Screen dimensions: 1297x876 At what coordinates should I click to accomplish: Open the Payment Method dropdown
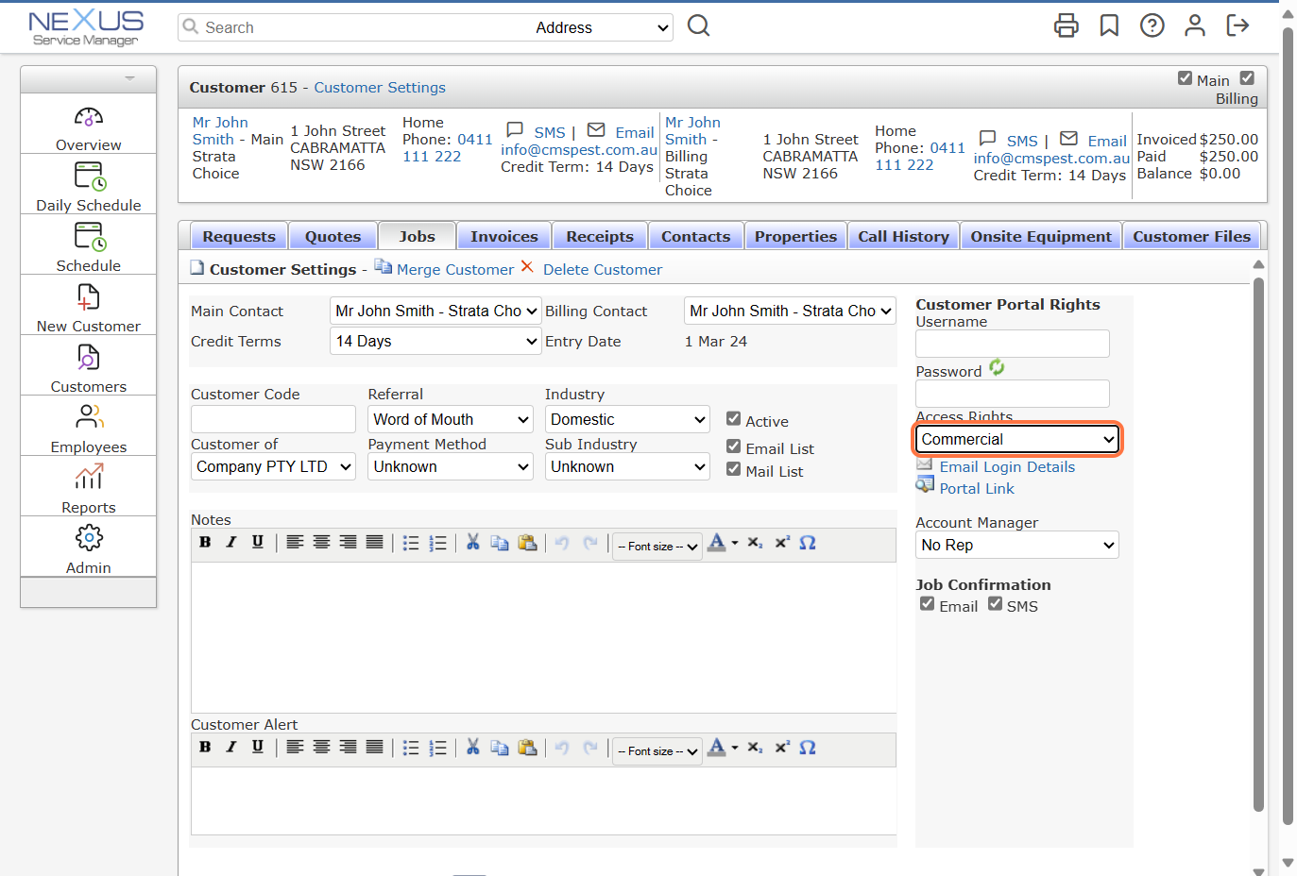click(x=451, y=466)
